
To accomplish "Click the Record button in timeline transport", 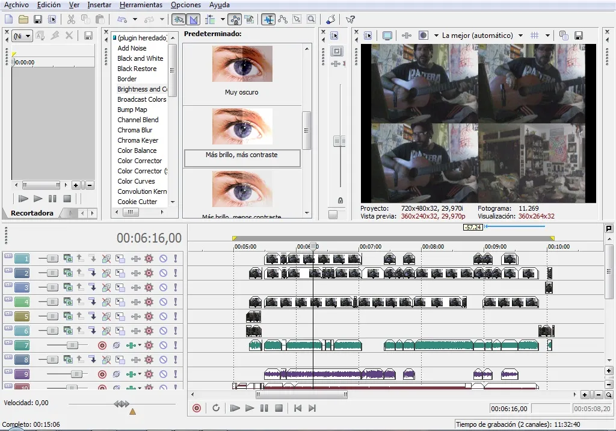I will tap(197, 408).
